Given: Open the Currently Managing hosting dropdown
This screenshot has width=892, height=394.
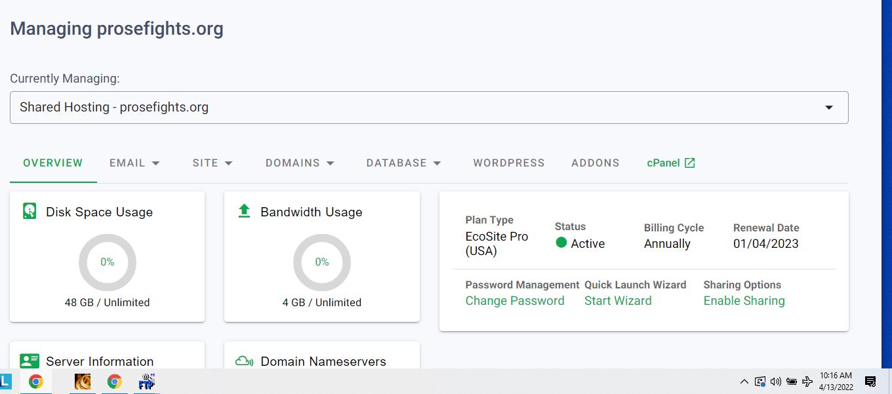Looking at the screenshot, I should pos(429,108).
